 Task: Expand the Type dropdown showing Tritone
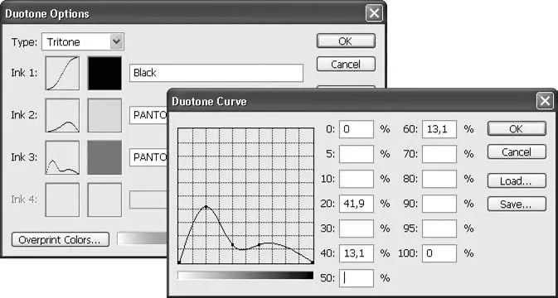(x=83, y=42)
